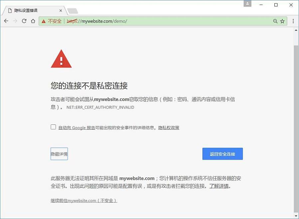
Task: Continue to mywebsite.com unsafe link
Action: tap(84, 200)
